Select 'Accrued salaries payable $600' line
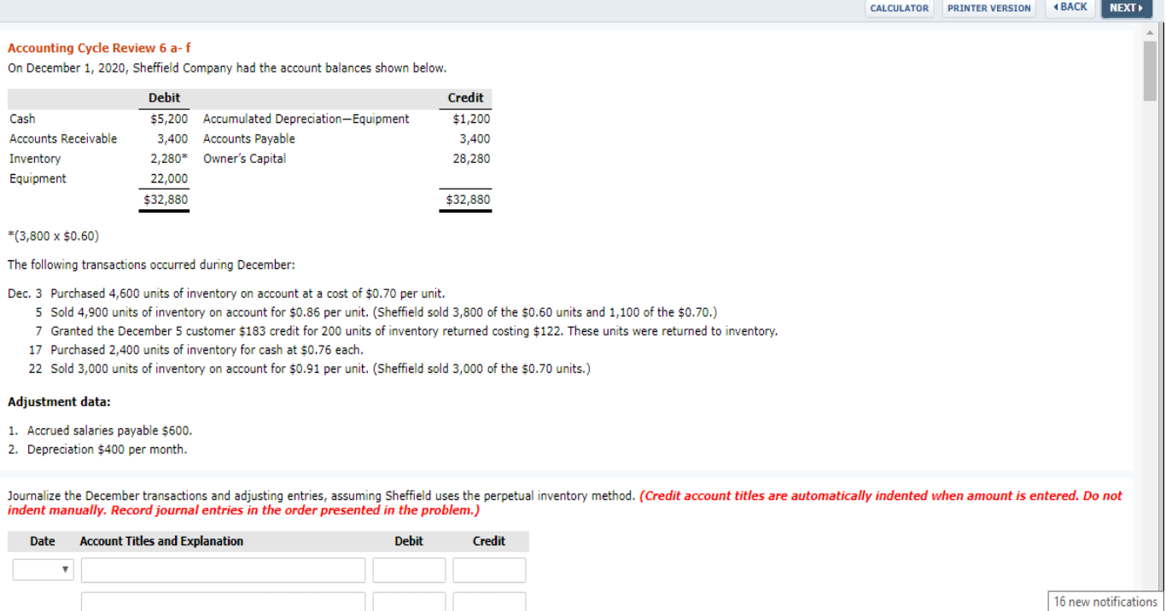The width and height of the screenshot is (1166, 611). [x=102, y=431]
